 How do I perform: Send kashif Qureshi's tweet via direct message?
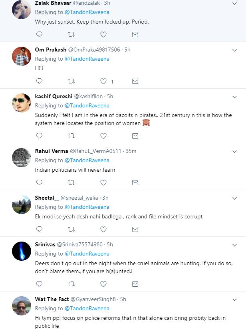point(135,136)
